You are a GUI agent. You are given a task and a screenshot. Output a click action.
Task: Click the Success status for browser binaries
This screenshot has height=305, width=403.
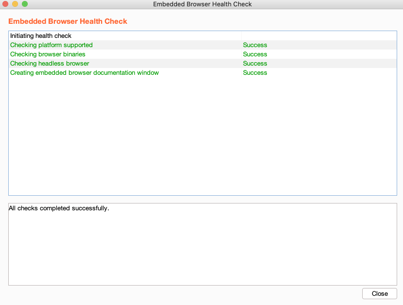(255, 54)
